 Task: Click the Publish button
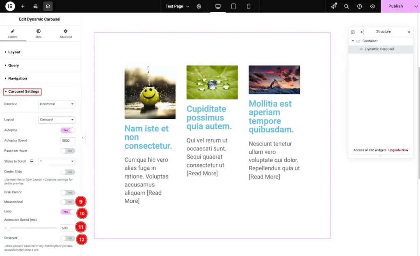click(x=395, y=7)
